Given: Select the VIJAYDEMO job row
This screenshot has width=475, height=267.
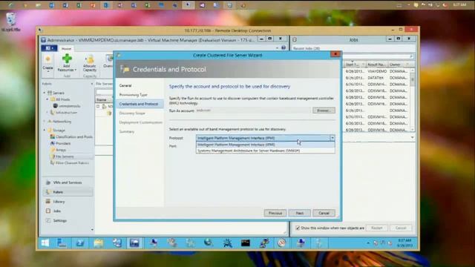Looking at the screenshot, I should click(x=377, y=71).
